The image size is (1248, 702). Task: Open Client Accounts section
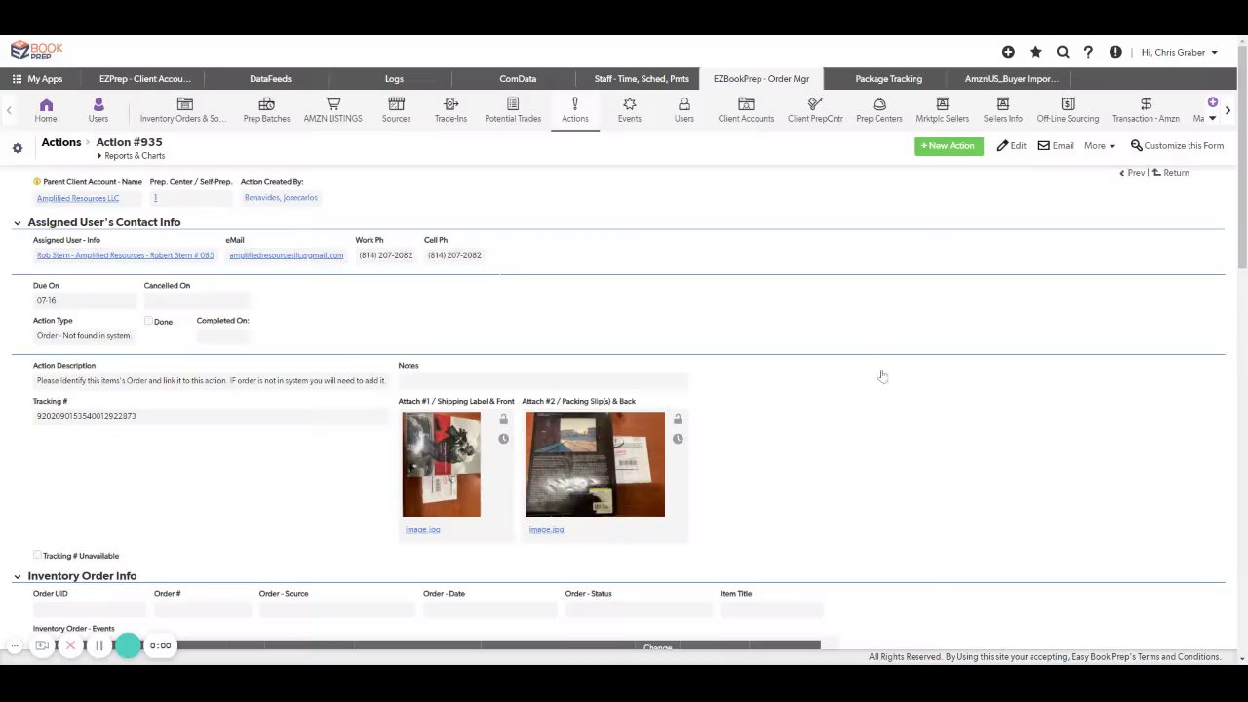tap(746, 110)
